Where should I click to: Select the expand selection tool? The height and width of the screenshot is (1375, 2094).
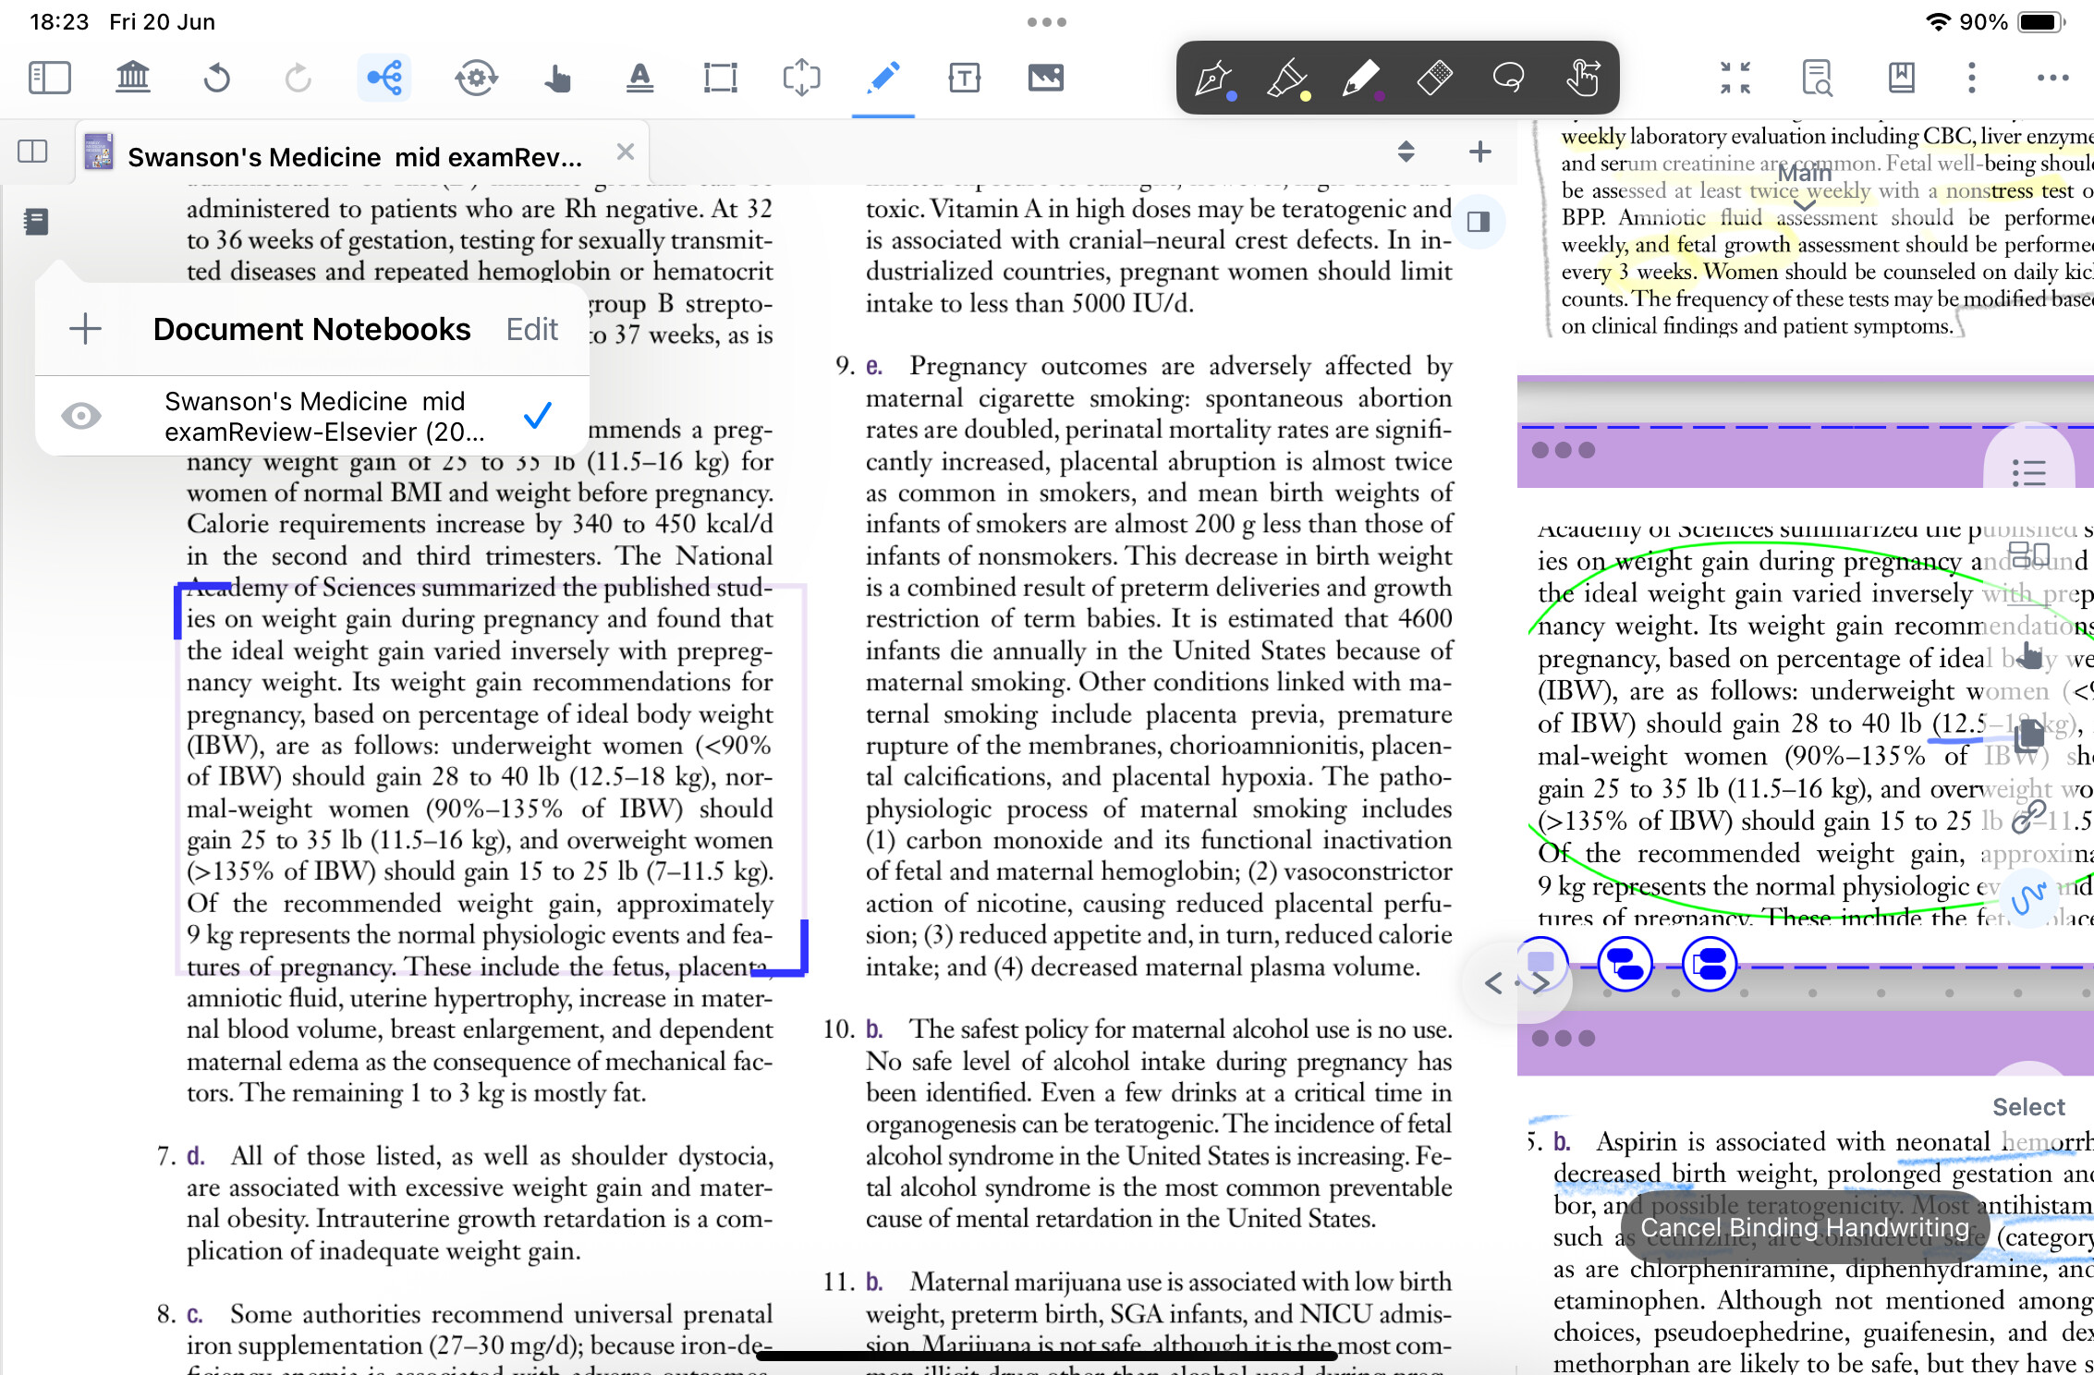pos(801,78)
